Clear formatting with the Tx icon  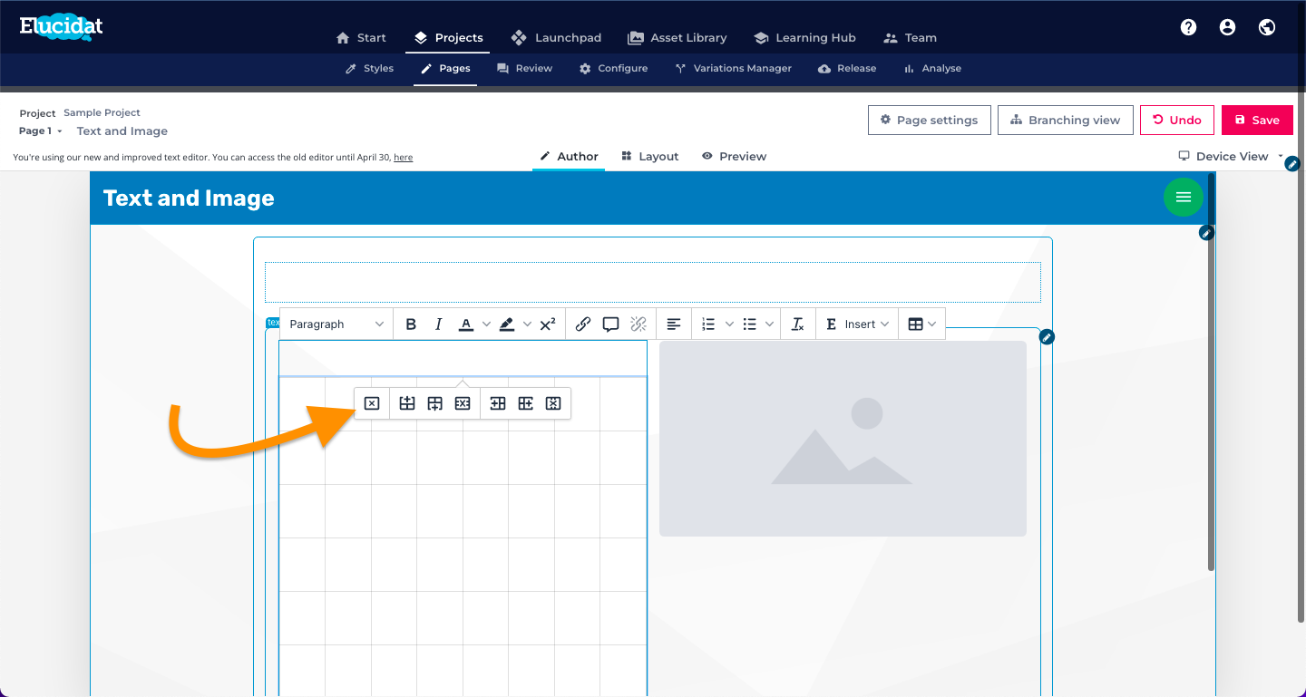point(798,324)
